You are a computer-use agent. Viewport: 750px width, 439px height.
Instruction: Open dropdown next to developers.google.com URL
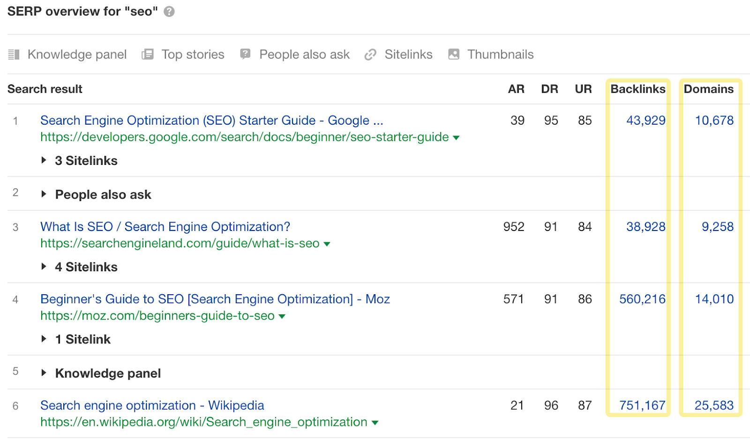click(456, 138)
